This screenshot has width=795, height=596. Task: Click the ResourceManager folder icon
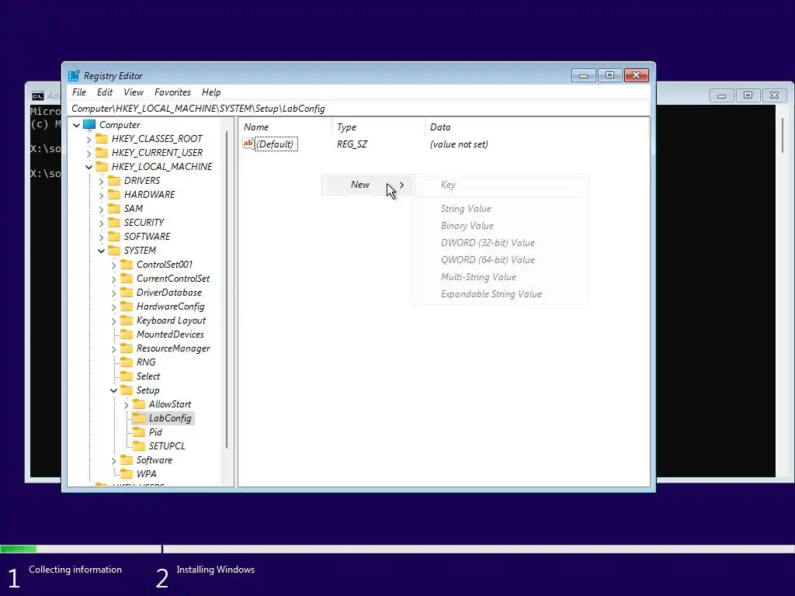(127, 348)
